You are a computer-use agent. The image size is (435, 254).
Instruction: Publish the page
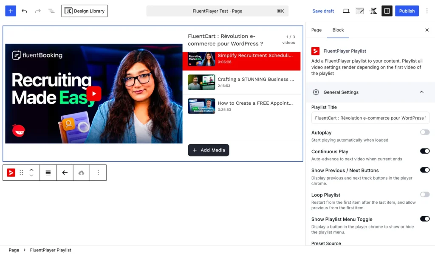pyautogui.click(x=407, y=11)
